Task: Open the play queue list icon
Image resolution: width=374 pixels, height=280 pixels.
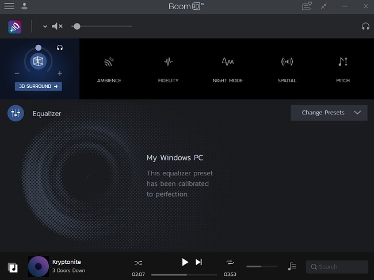Action: click(x=292, y=266)
